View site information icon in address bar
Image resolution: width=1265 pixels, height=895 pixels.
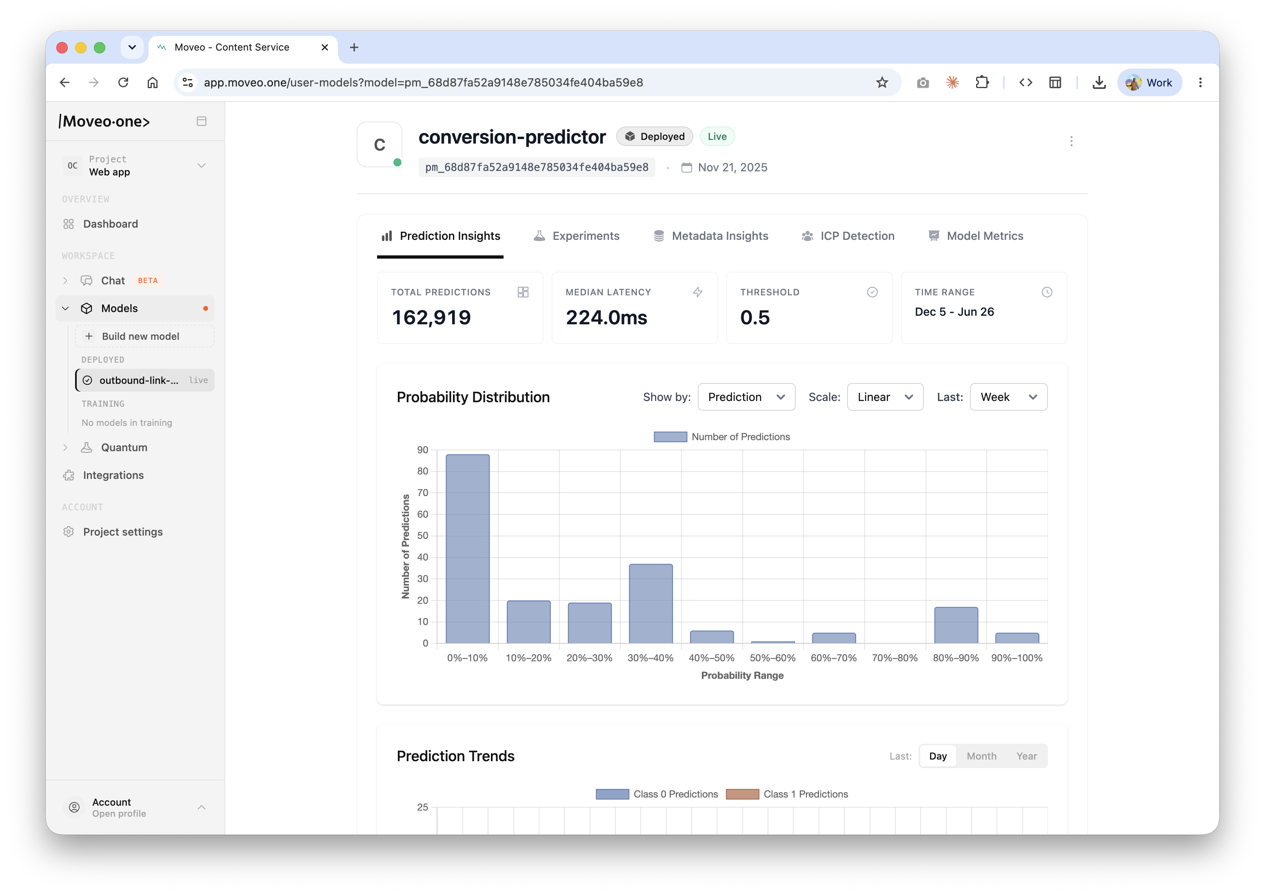click(188, 82)
